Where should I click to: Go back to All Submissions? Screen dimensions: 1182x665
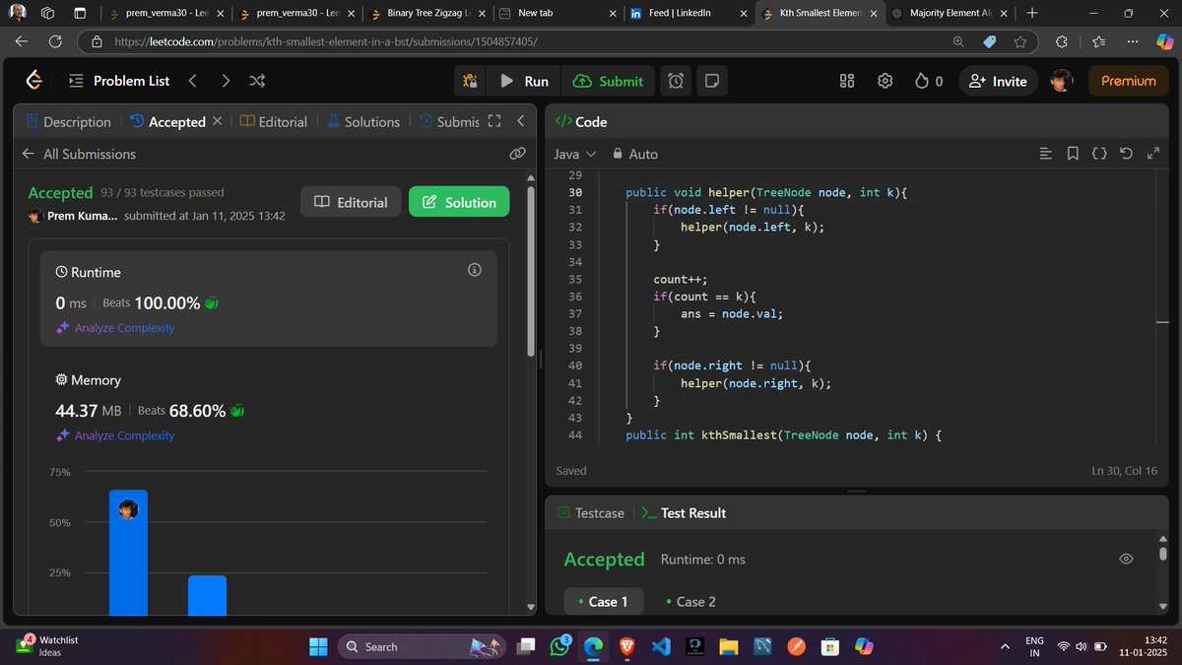(x=79, y=154)
